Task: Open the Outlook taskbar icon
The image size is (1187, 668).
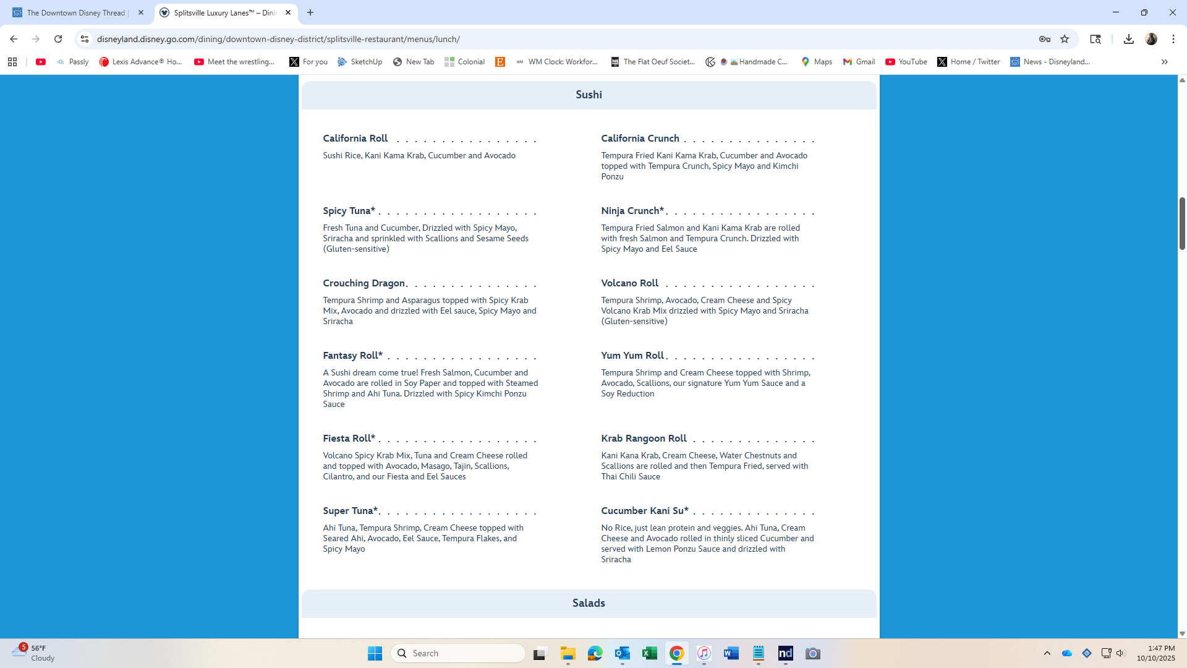Action: point(622,653)
